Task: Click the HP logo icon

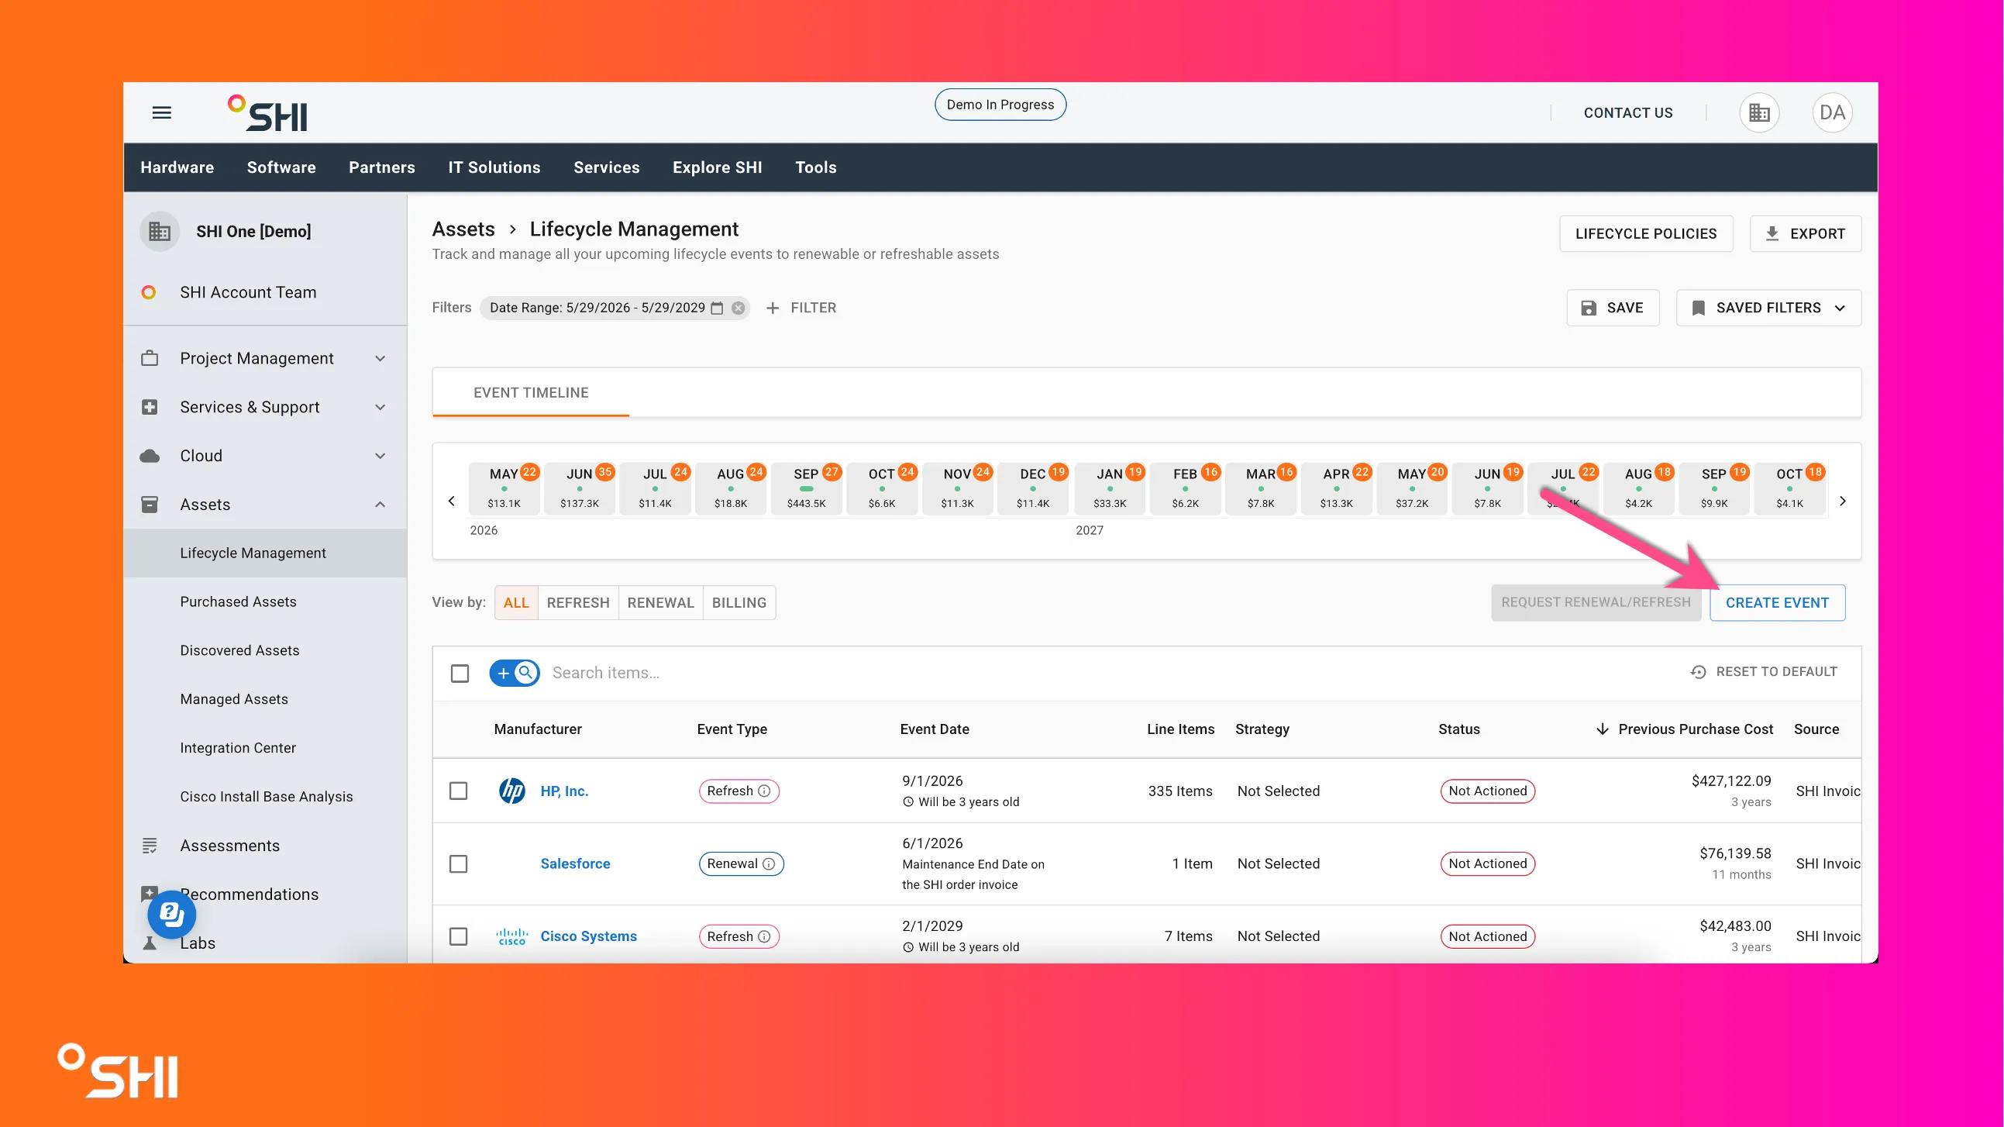Action: pos(512,791)
